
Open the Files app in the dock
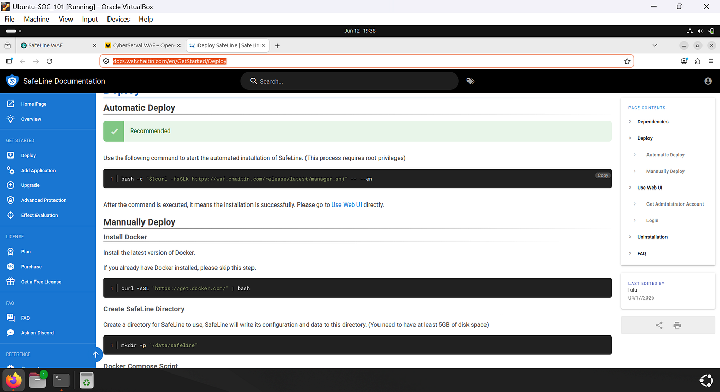[x=38, y=380]
